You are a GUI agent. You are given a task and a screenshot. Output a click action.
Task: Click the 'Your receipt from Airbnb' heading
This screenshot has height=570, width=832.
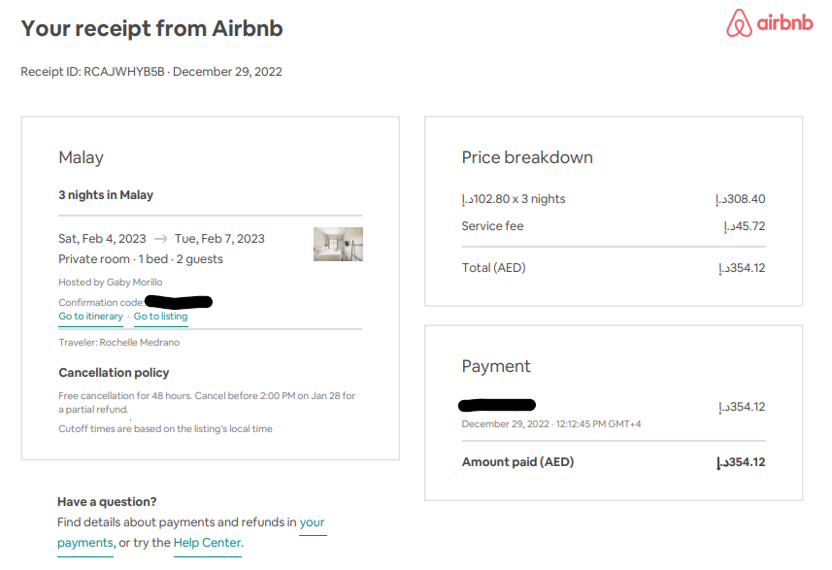click(151, 28)
